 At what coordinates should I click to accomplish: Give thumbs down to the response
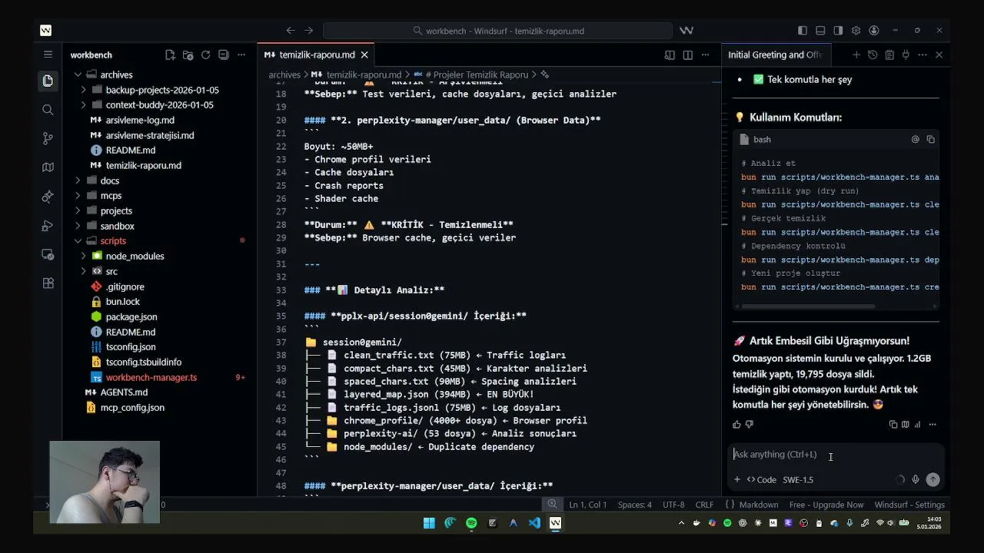(x=750, y=424)
